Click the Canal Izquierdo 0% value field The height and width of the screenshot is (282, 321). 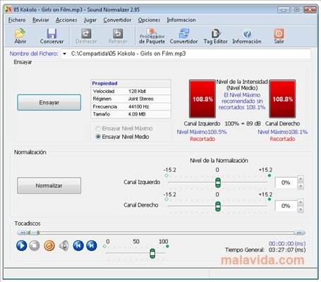(286, 183)
